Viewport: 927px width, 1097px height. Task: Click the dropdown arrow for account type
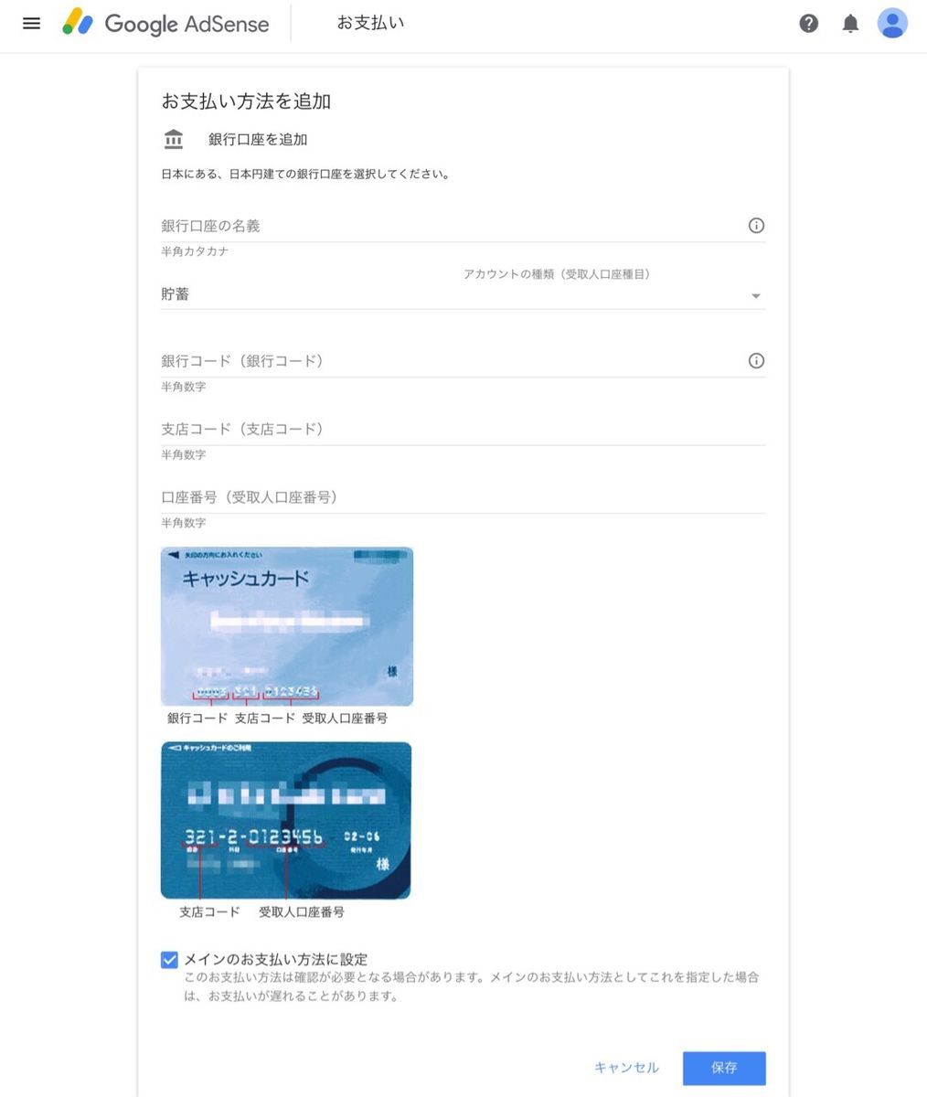point(756,296)
